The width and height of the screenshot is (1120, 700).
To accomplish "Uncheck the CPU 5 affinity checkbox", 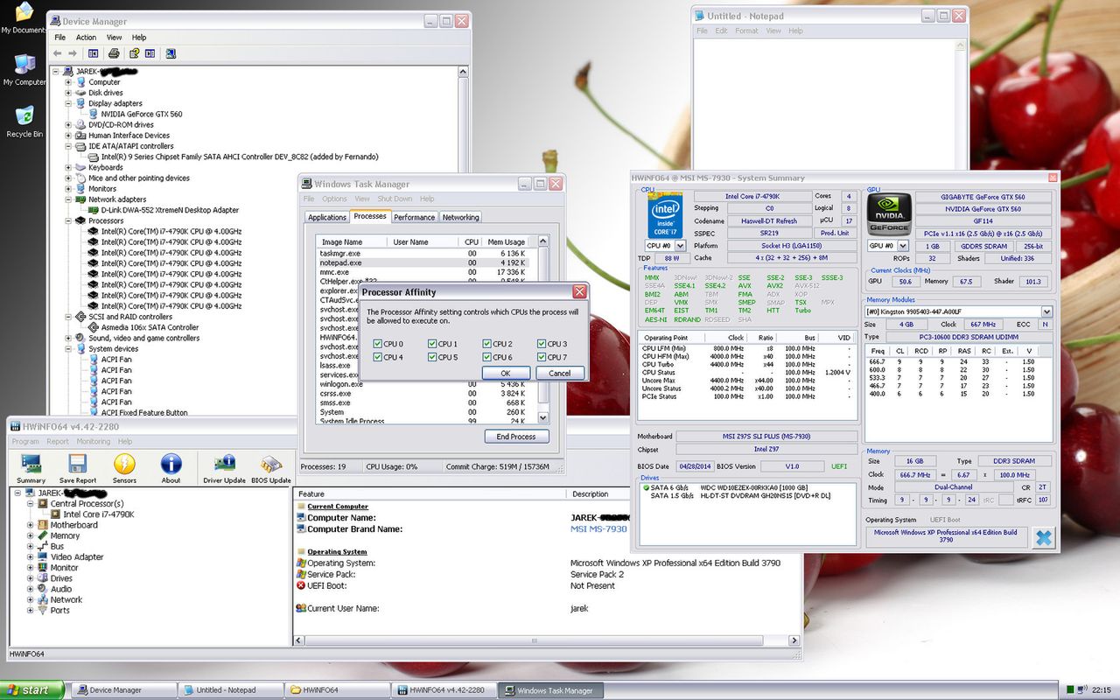I will [x=432, y=357].
